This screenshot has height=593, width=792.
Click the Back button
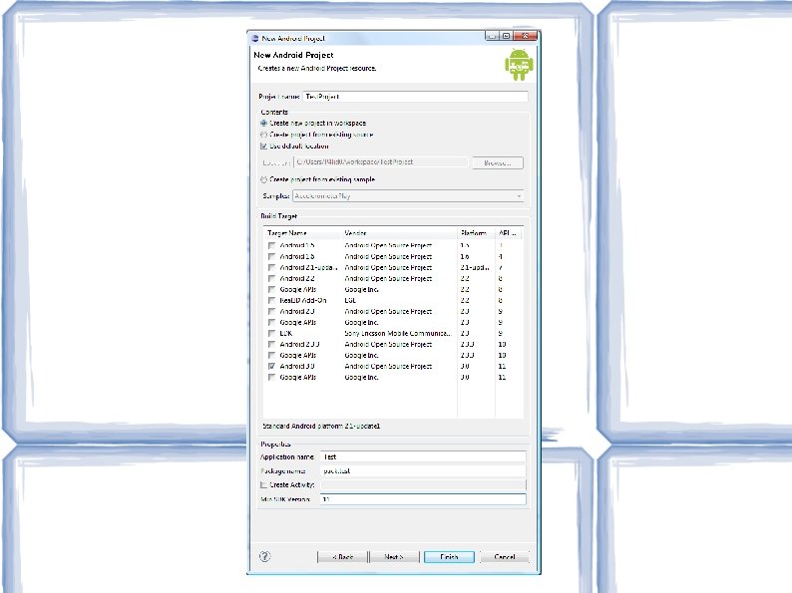coord(343,557)
